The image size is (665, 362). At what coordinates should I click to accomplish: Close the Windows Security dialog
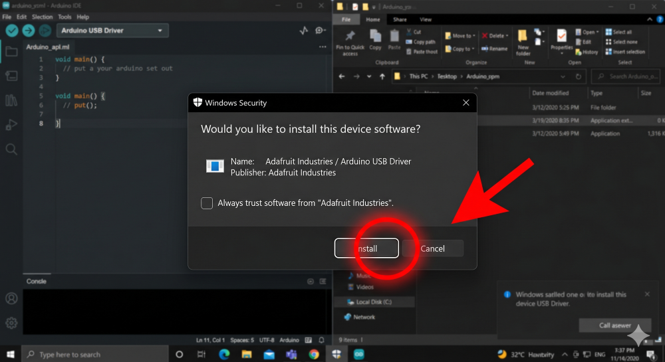(465, 103)
